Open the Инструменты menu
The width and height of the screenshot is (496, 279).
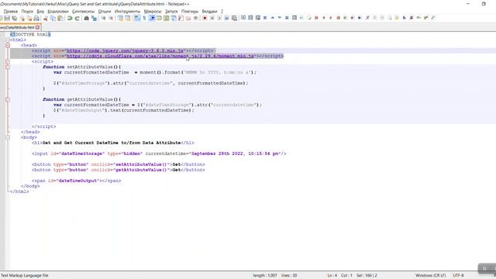click(127, 11)
